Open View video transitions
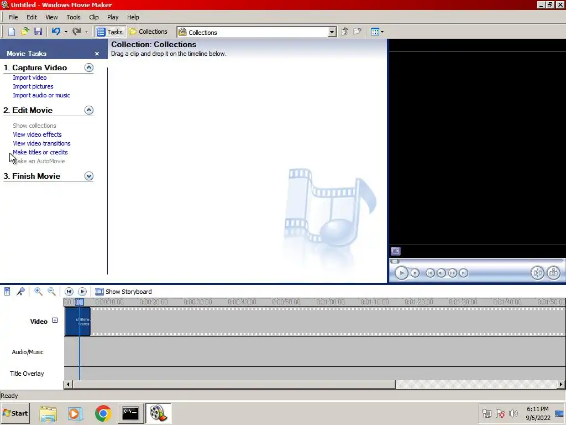Viewport: 566px width, 425px height. tap(41, 143)
